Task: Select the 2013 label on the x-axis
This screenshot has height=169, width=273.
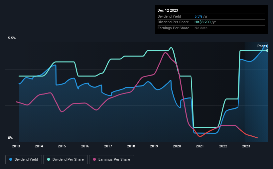Action: click(x=16, y=146)
